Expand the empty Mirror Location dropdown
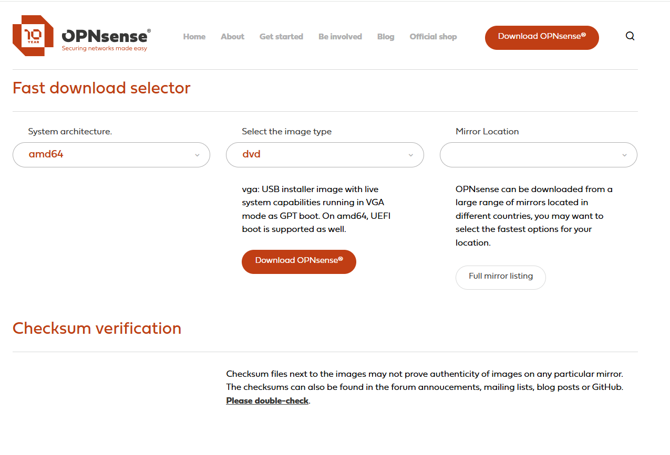The width and height of the screenshot is (670, 455). [x=538, y=155]
